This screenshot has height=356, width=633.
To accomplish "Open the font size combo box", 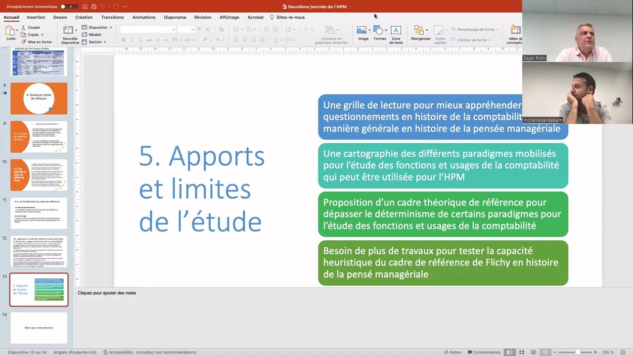I will [x=185, y=29].
